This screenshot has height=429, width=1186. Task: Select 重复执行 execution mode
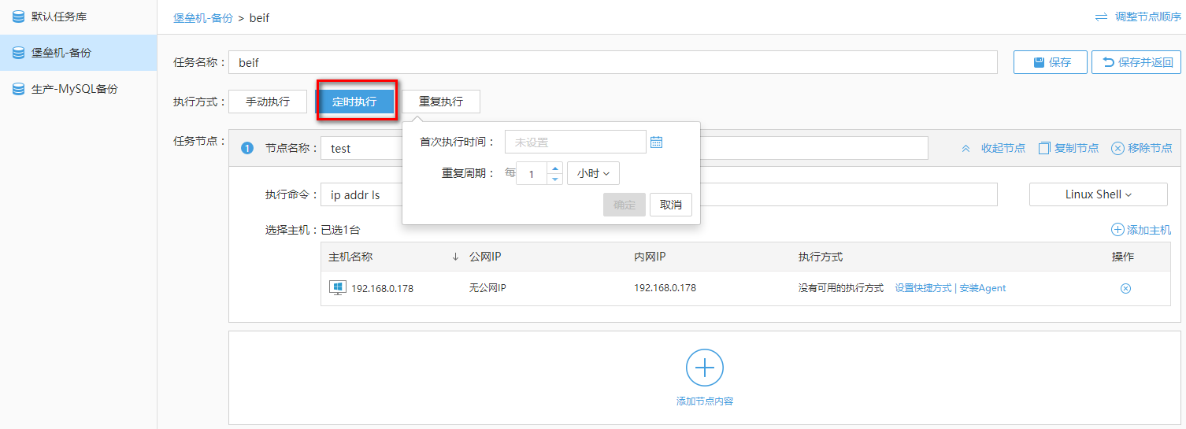click(x=441, y=102)
